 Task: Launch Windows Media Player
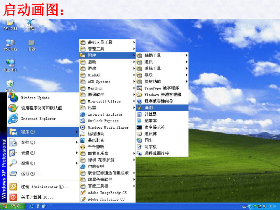(x=107, y=127)
